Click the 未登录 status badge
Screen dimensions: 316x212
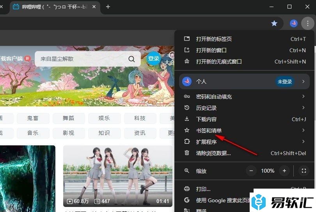pos(284,81)
